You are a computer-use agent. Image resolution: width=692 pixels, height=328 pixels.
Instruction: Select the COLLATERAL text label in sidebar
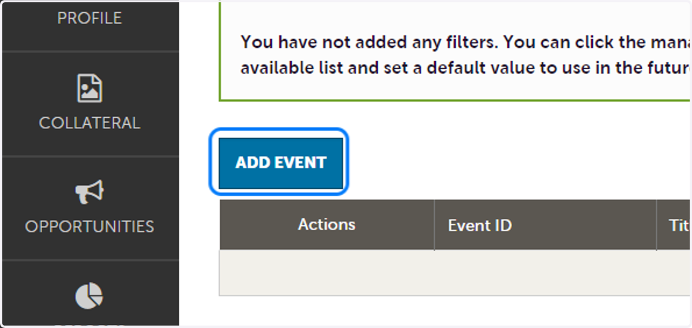(x=89, y=123)
